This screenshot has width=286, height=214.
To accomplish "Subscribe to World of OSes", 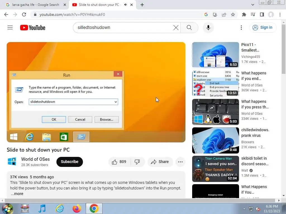I will 70,162.
